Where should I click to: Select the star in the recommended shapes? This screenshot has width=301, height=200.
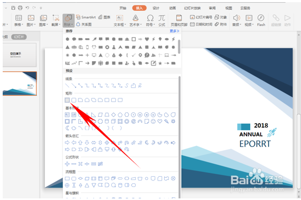coord(160,63)
